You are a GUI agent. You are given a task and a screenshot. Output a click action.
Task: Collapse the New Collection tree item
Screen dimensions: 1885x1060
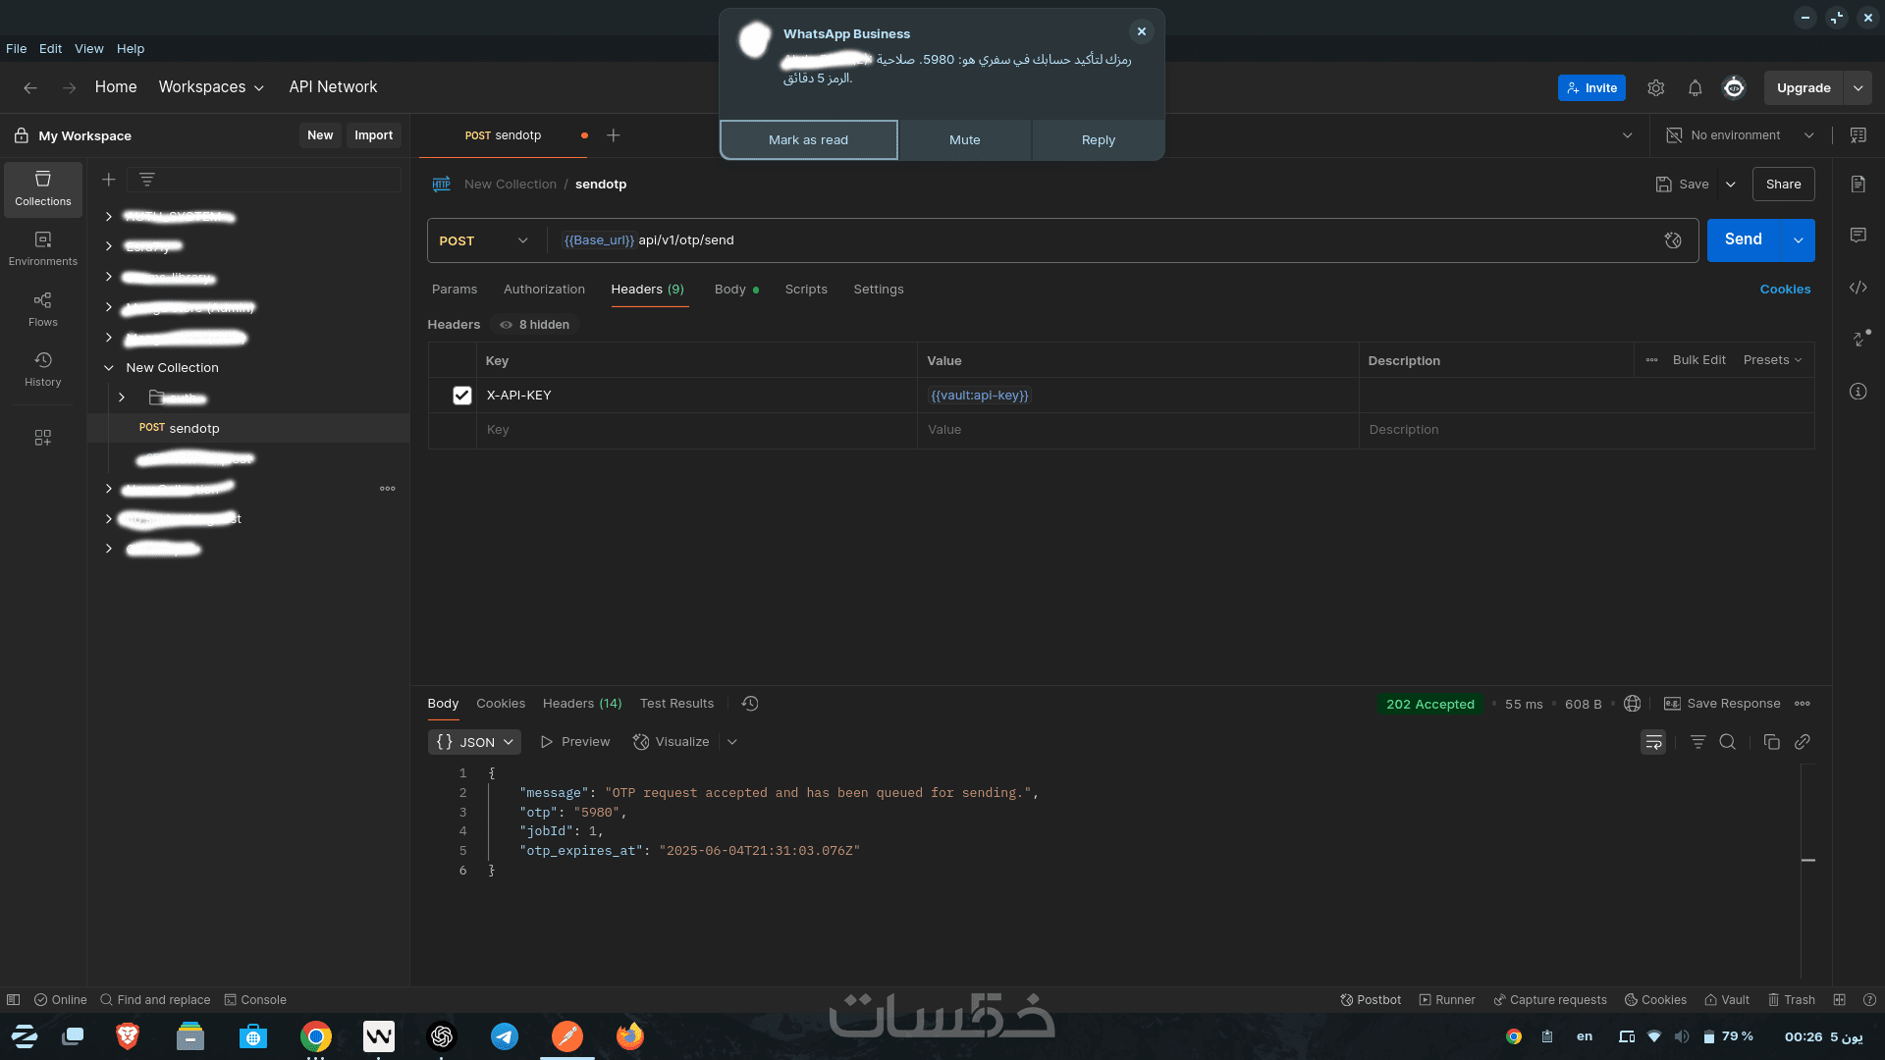pos(109,368)
